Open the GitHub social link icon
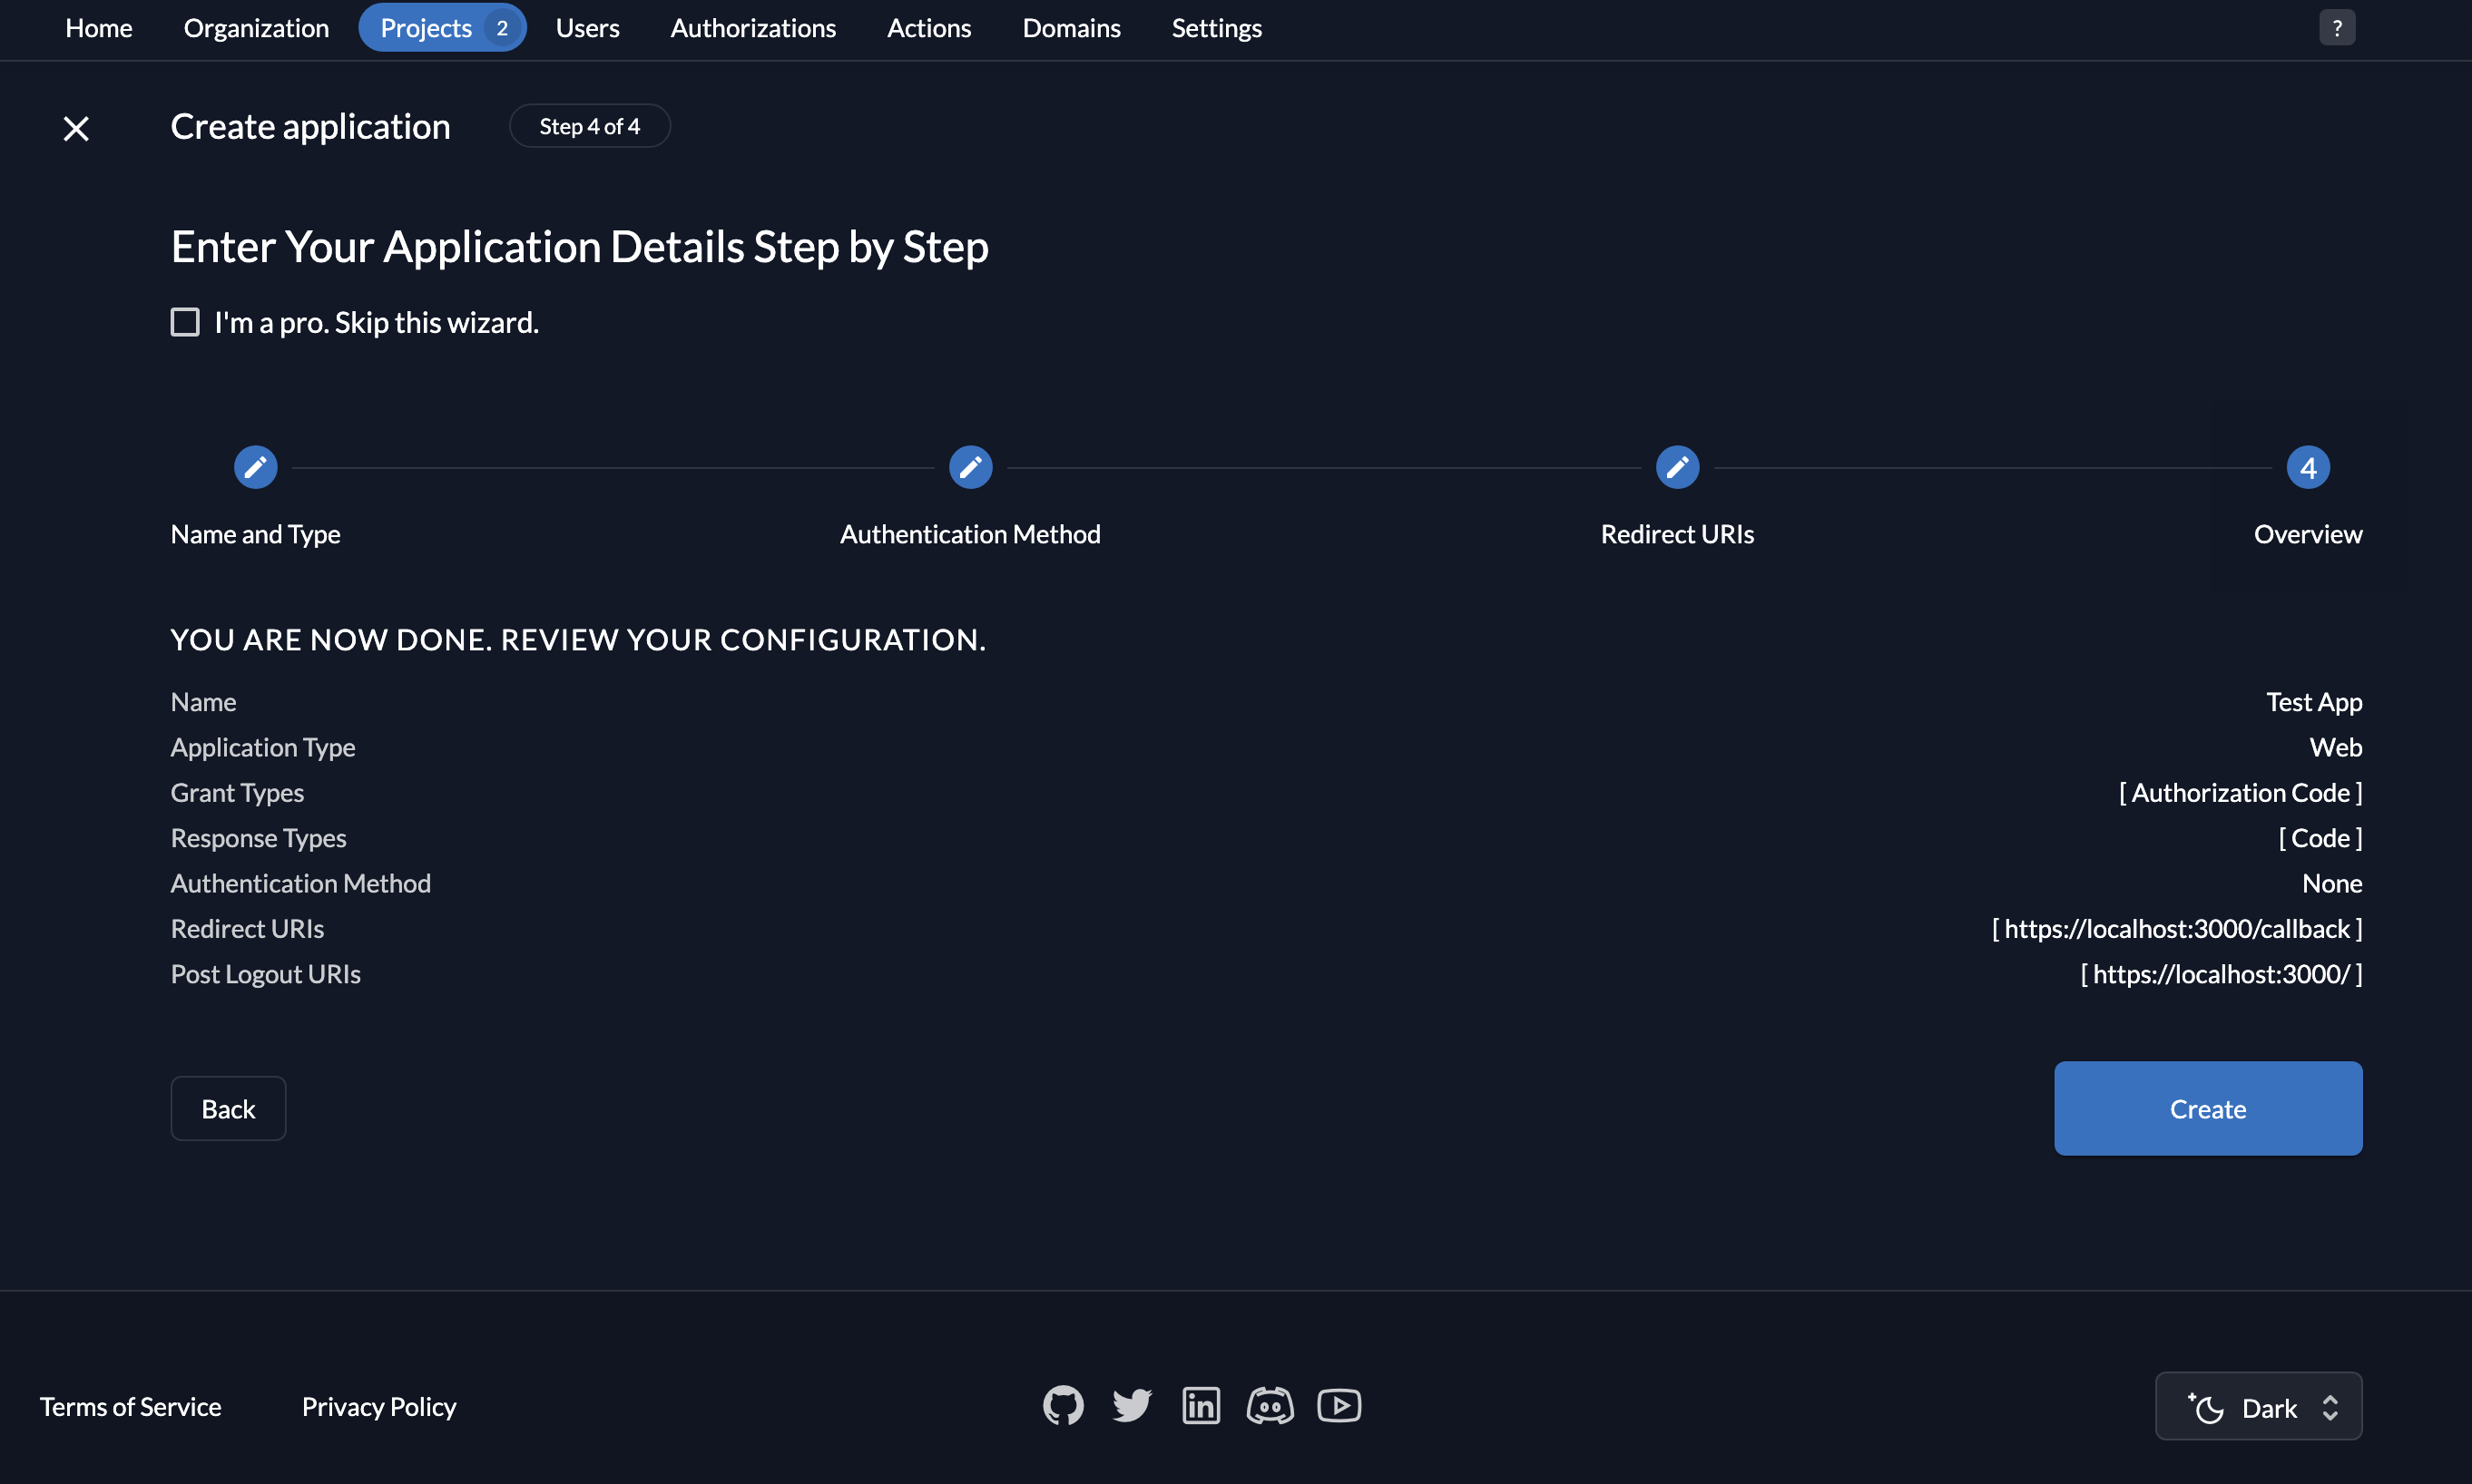 pos(1063,1405)
